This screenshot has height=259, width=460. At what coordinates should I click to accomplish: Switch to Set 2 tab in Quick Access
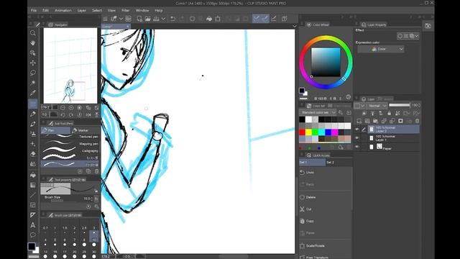(x=331, y=163)
